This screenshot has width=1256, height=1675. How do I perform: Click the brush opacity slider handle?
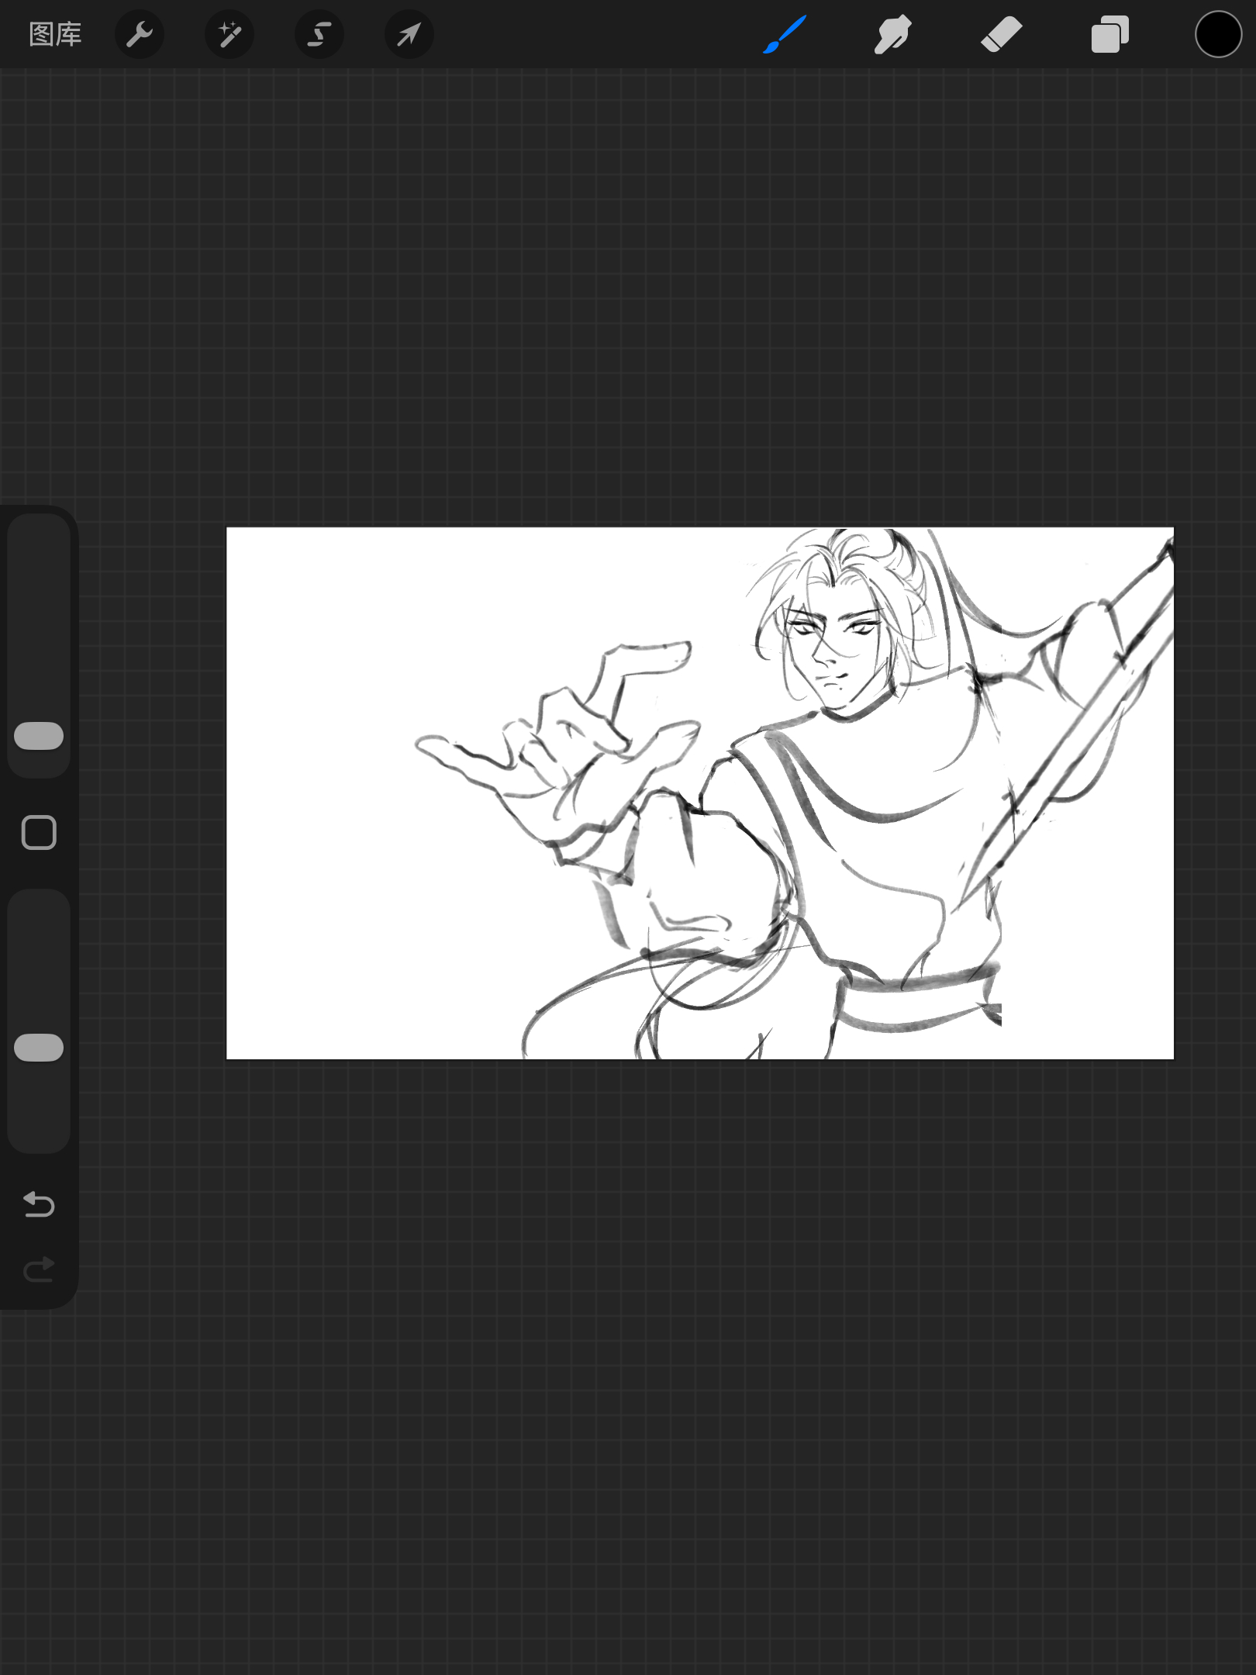[x=39, y=1047]
